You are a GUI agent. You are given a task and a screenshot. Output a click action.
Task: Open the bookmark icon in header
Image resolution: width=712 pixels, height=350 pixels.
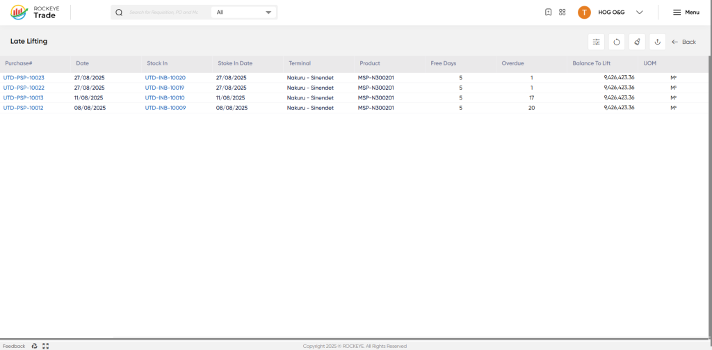pos(548,13)
